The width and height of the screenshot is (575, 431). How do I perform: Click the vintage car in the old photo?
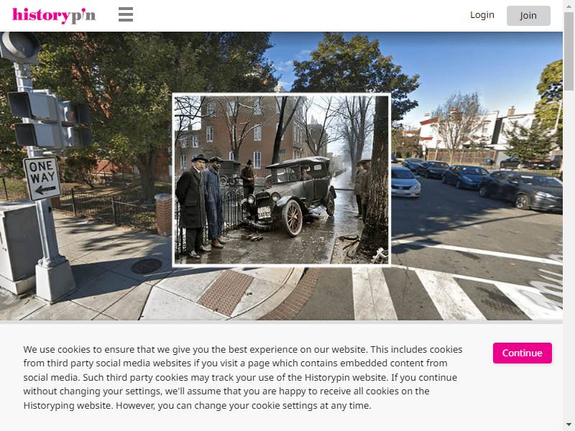tap(290, 194)
